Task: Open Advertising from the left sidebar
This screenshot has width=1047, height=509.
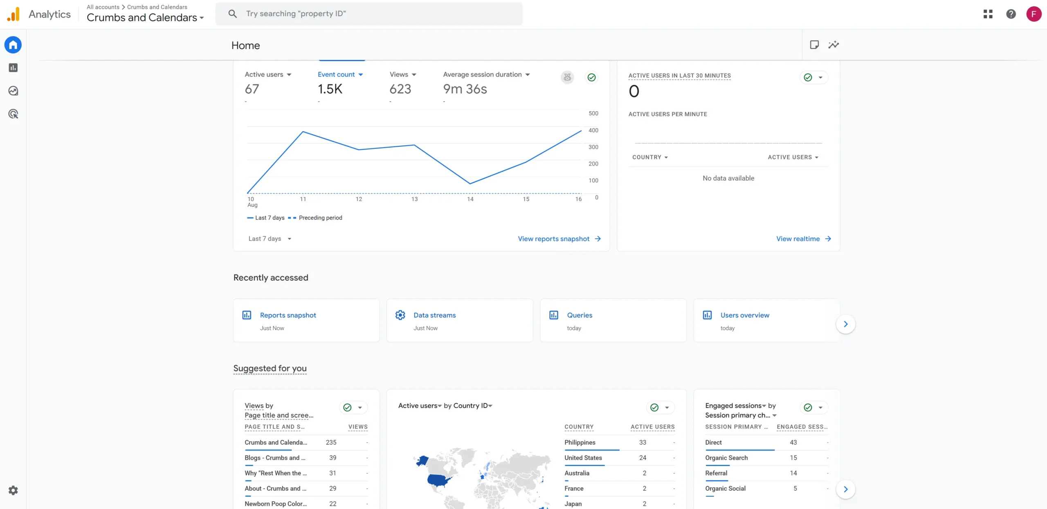Action: (13, 114)
